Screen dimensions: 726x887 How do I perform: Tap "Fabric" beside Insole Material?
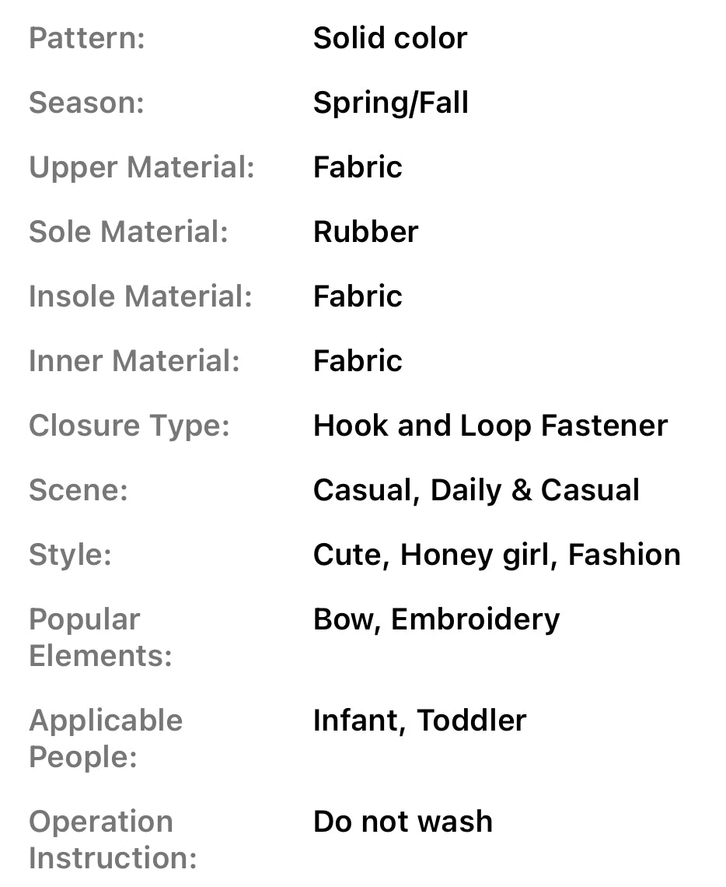(358, 296)
